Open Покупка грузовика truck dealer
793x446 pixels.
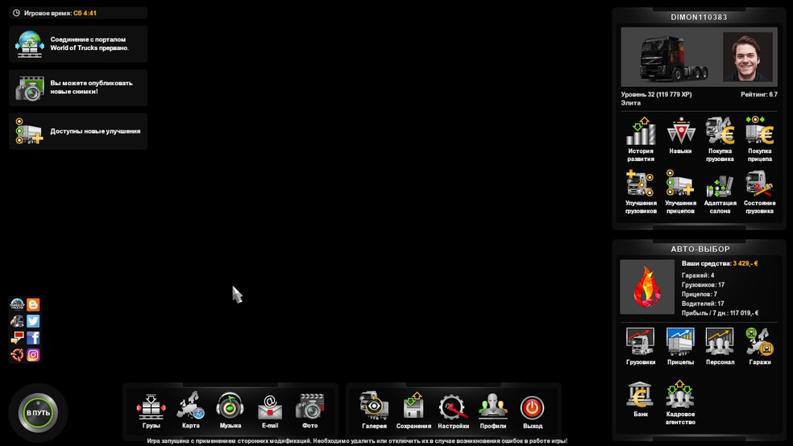click(x=720, y=139)
